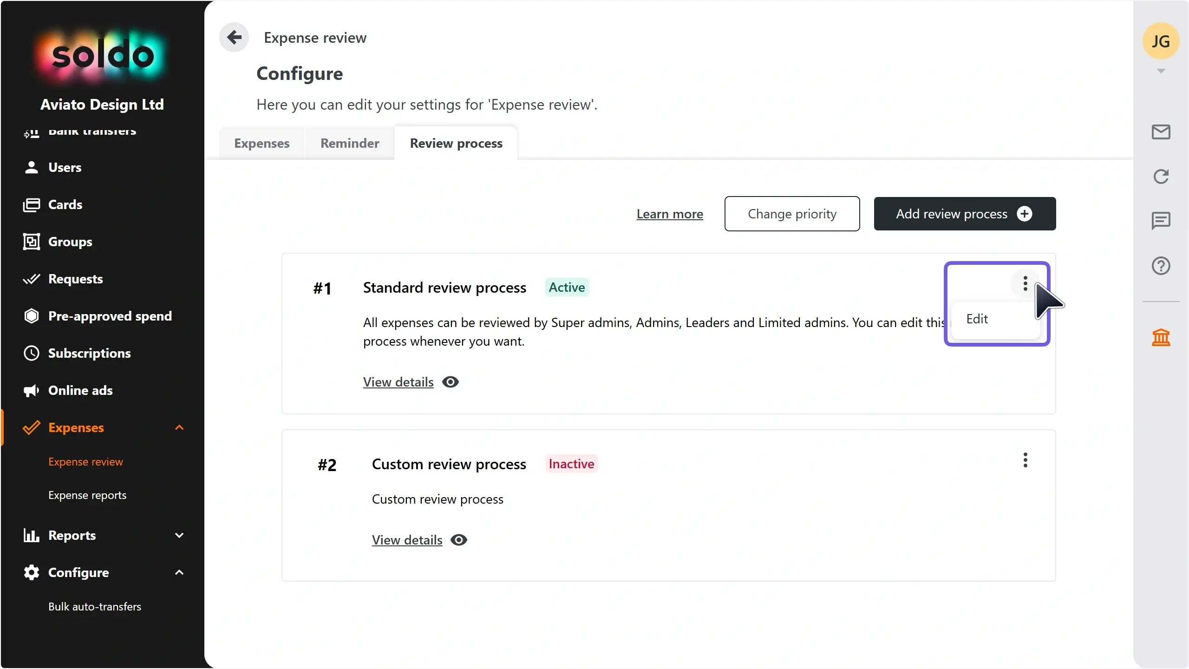Click the orange bank building icon

pyautogui.click(x=1161, y=337)
